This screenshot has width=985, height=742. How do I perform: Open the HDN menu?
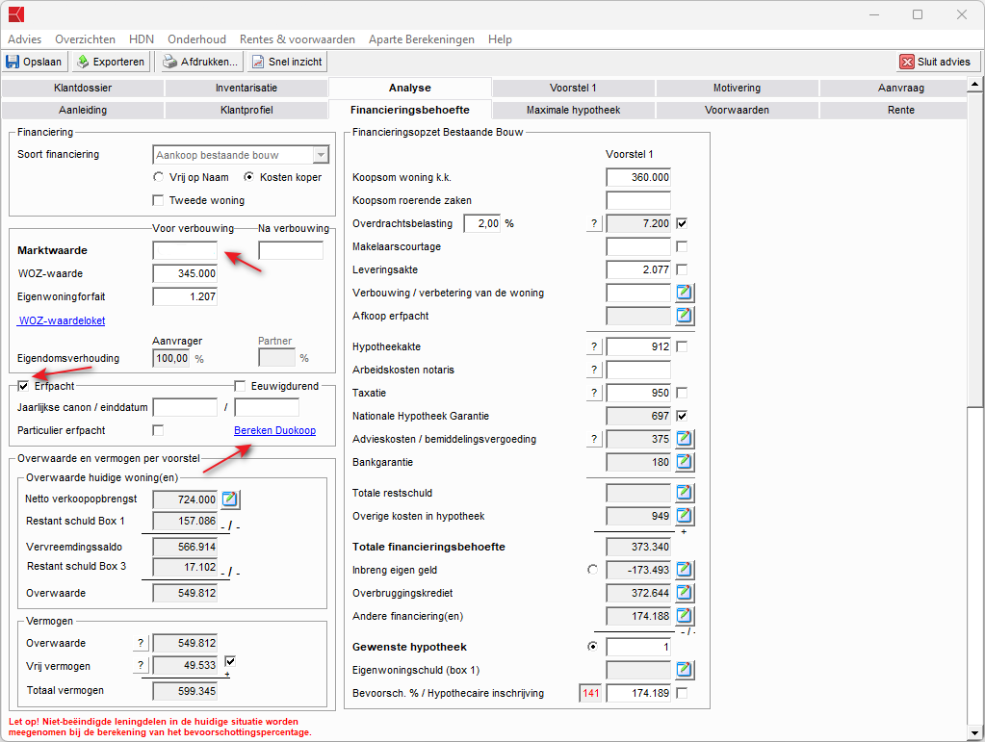(x=142, y=39)
